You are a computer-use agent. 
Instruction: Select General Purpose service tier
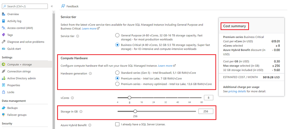(117, 35)
